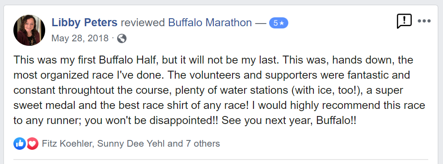This screenshot has height=164, width=443.
Task: Click the text 'See you next year, Buffalo!!'
Action: 289,121
